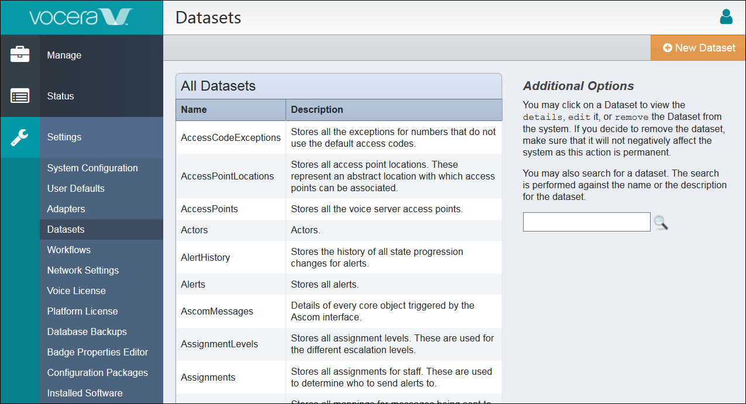Open Settings via the wrench icon
746x404 pixels.
click(20, 137)
